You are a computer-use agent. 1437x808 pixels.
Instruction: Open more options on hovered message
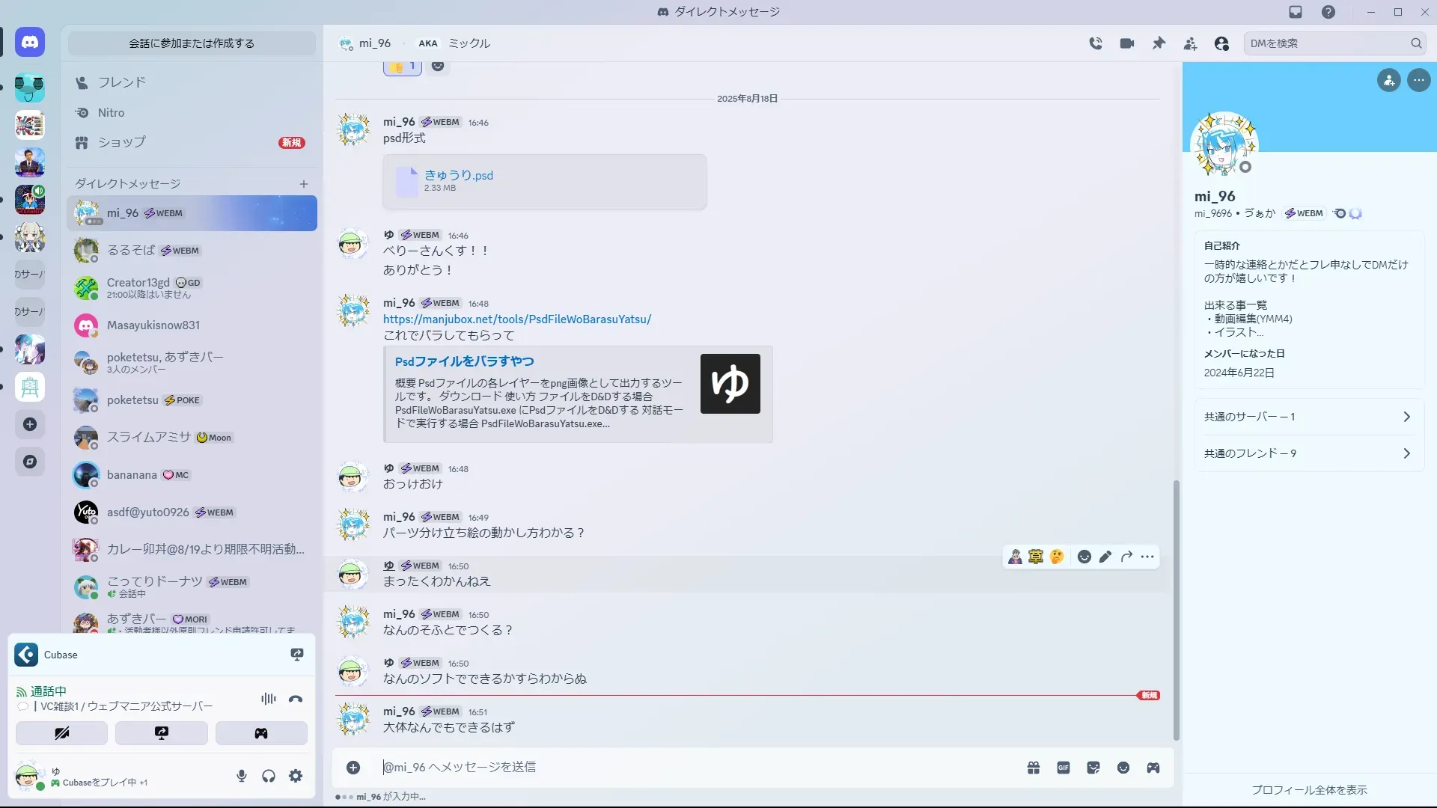click(1147, 557)
